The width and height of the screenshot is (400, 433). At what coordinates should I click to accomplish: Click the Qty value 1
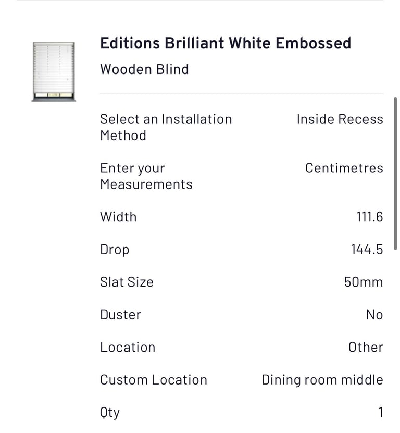[381, 412]
